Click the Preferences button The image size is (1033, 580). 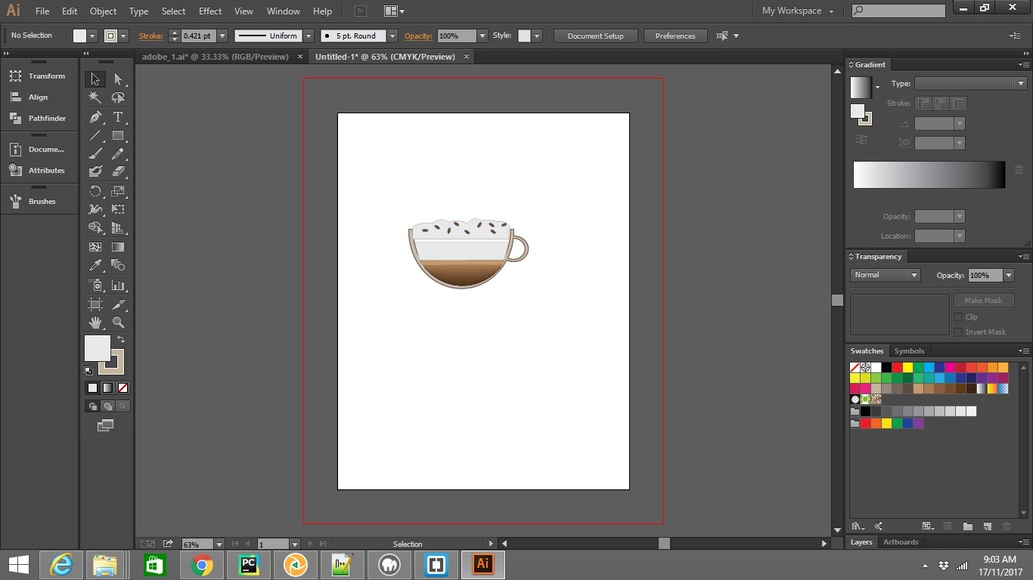pos(675,35)
